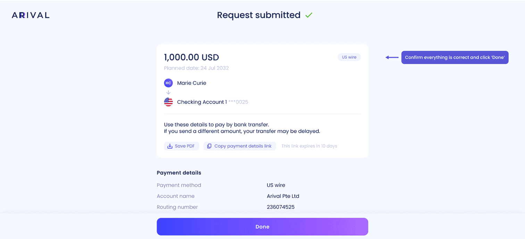Viewport: 525px width, 239px height.
Task: Click the Payment details heading
Action: (x=179, y=173)
